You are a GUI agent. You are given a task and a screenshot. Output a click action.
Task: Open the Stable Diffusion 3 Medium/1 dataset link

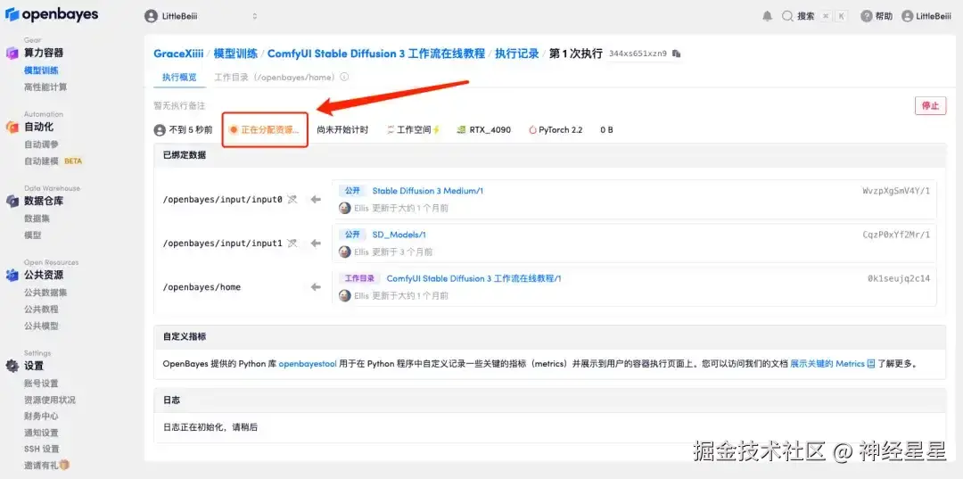click(427, 191)
